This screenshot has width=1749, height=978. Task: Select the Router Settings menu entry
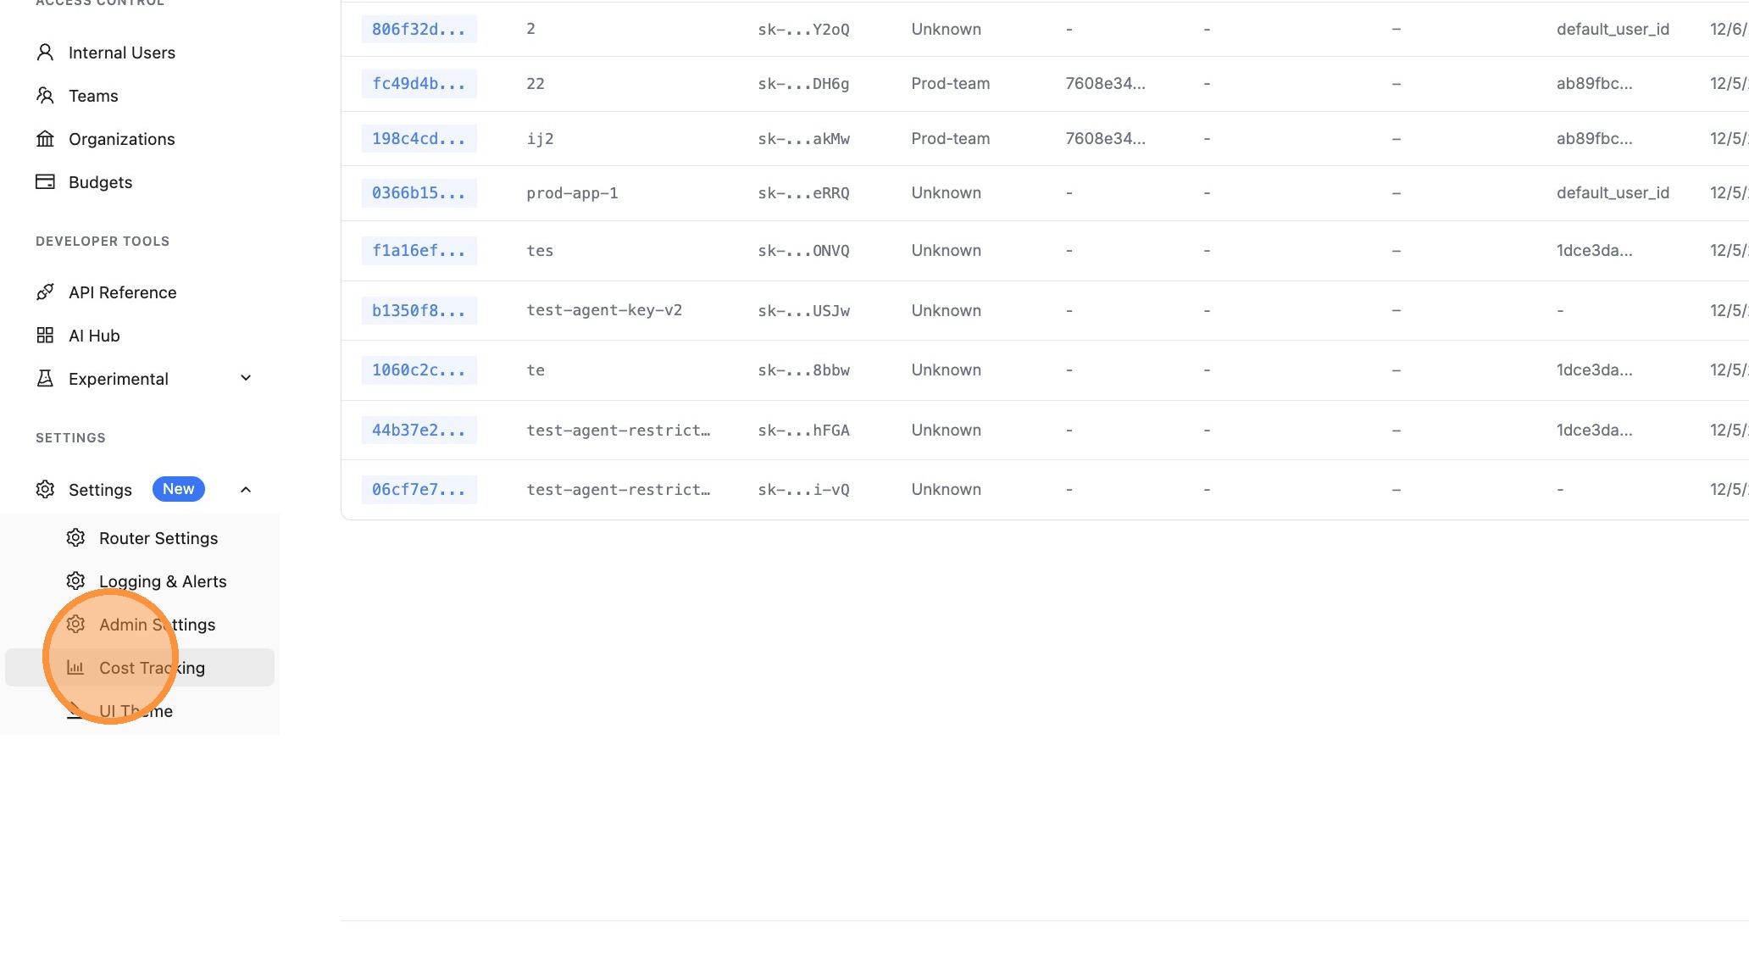click(x=158, y=537)
